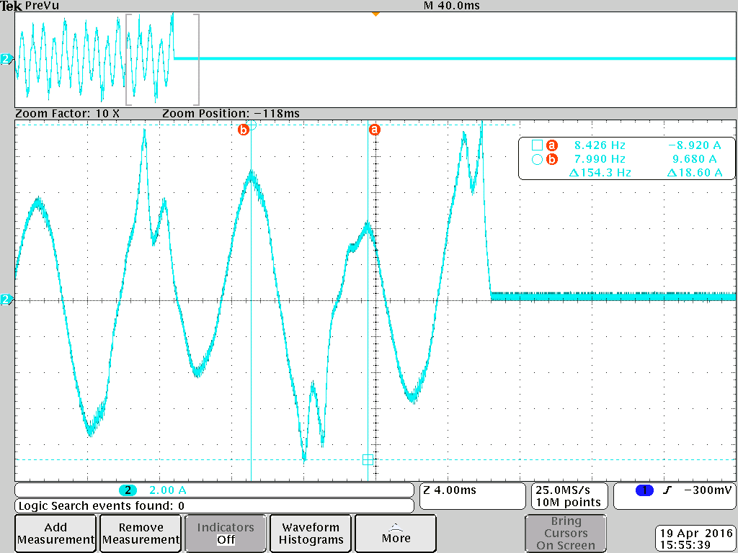Click the Tek logo

11,6
